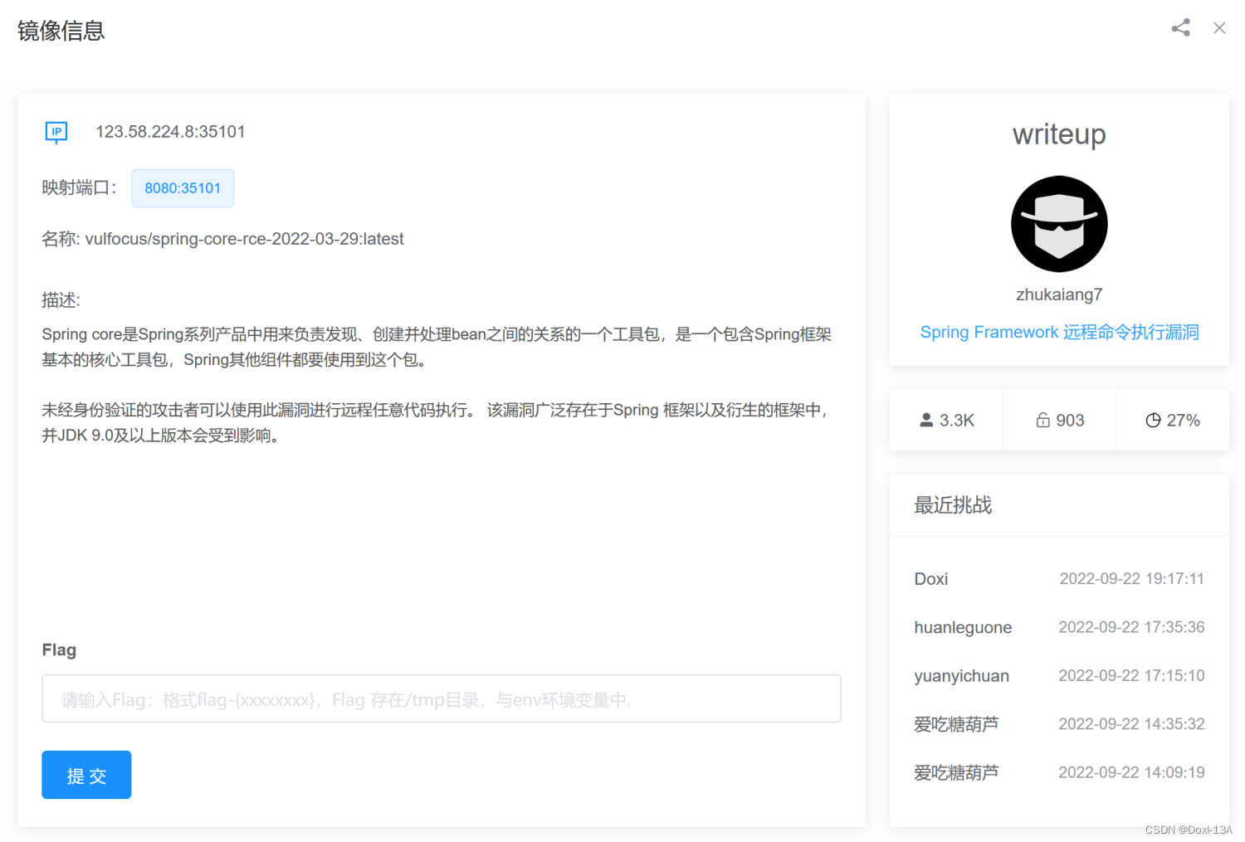Click the 映射端口 label

click(80, 187)
